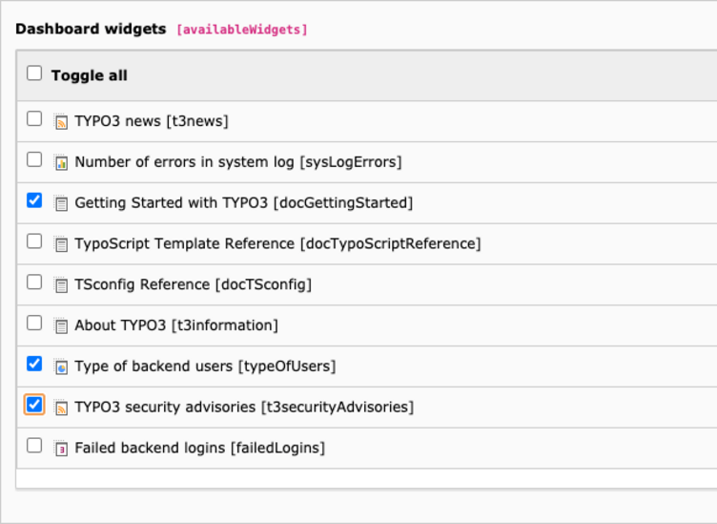This screenshot has width=717, height=524.
Task: Click the document icon for Getting Started with TYPO3
Action: click(x=61, y=203)
